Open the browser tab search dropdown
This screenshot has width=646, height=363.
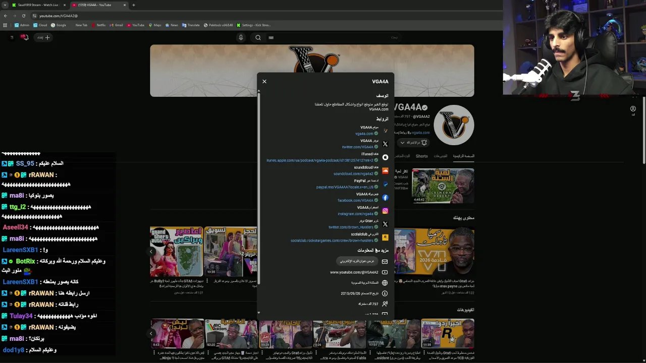pos(5,5)
